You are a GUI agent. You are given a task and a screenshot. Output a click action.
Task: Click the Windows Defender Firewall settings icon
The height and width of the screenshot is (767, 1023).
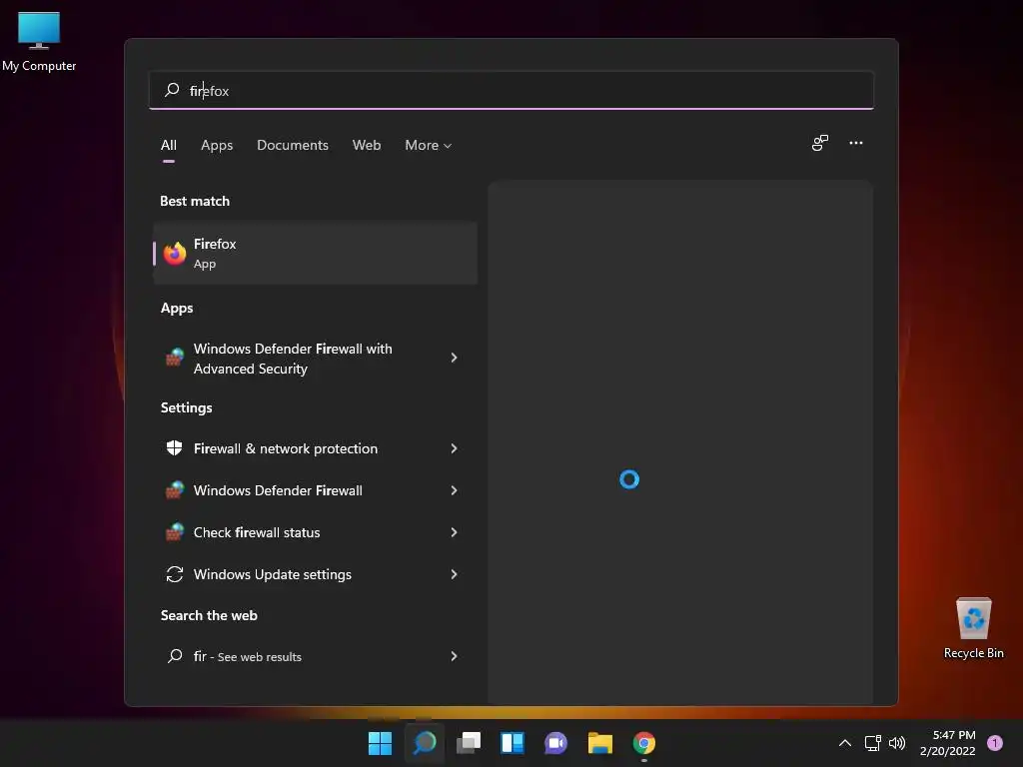click(x=174, y=489)
